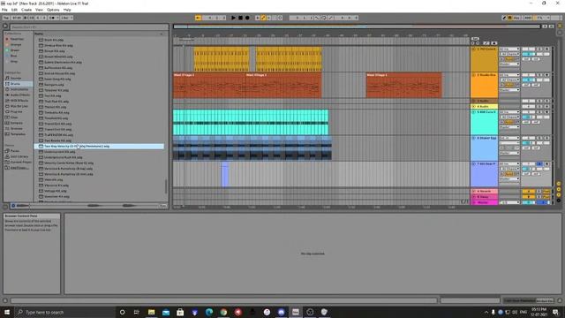Click the Tap tempo button

pos(6,18)
